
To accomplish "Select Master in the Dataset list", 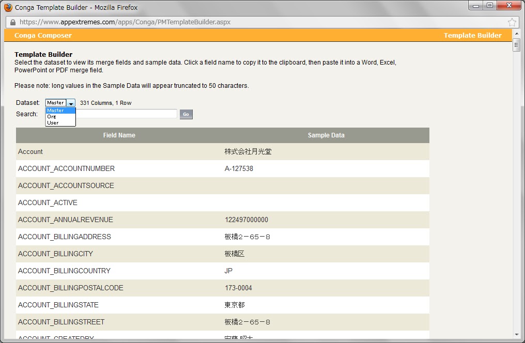I will (x=60, y=111).
